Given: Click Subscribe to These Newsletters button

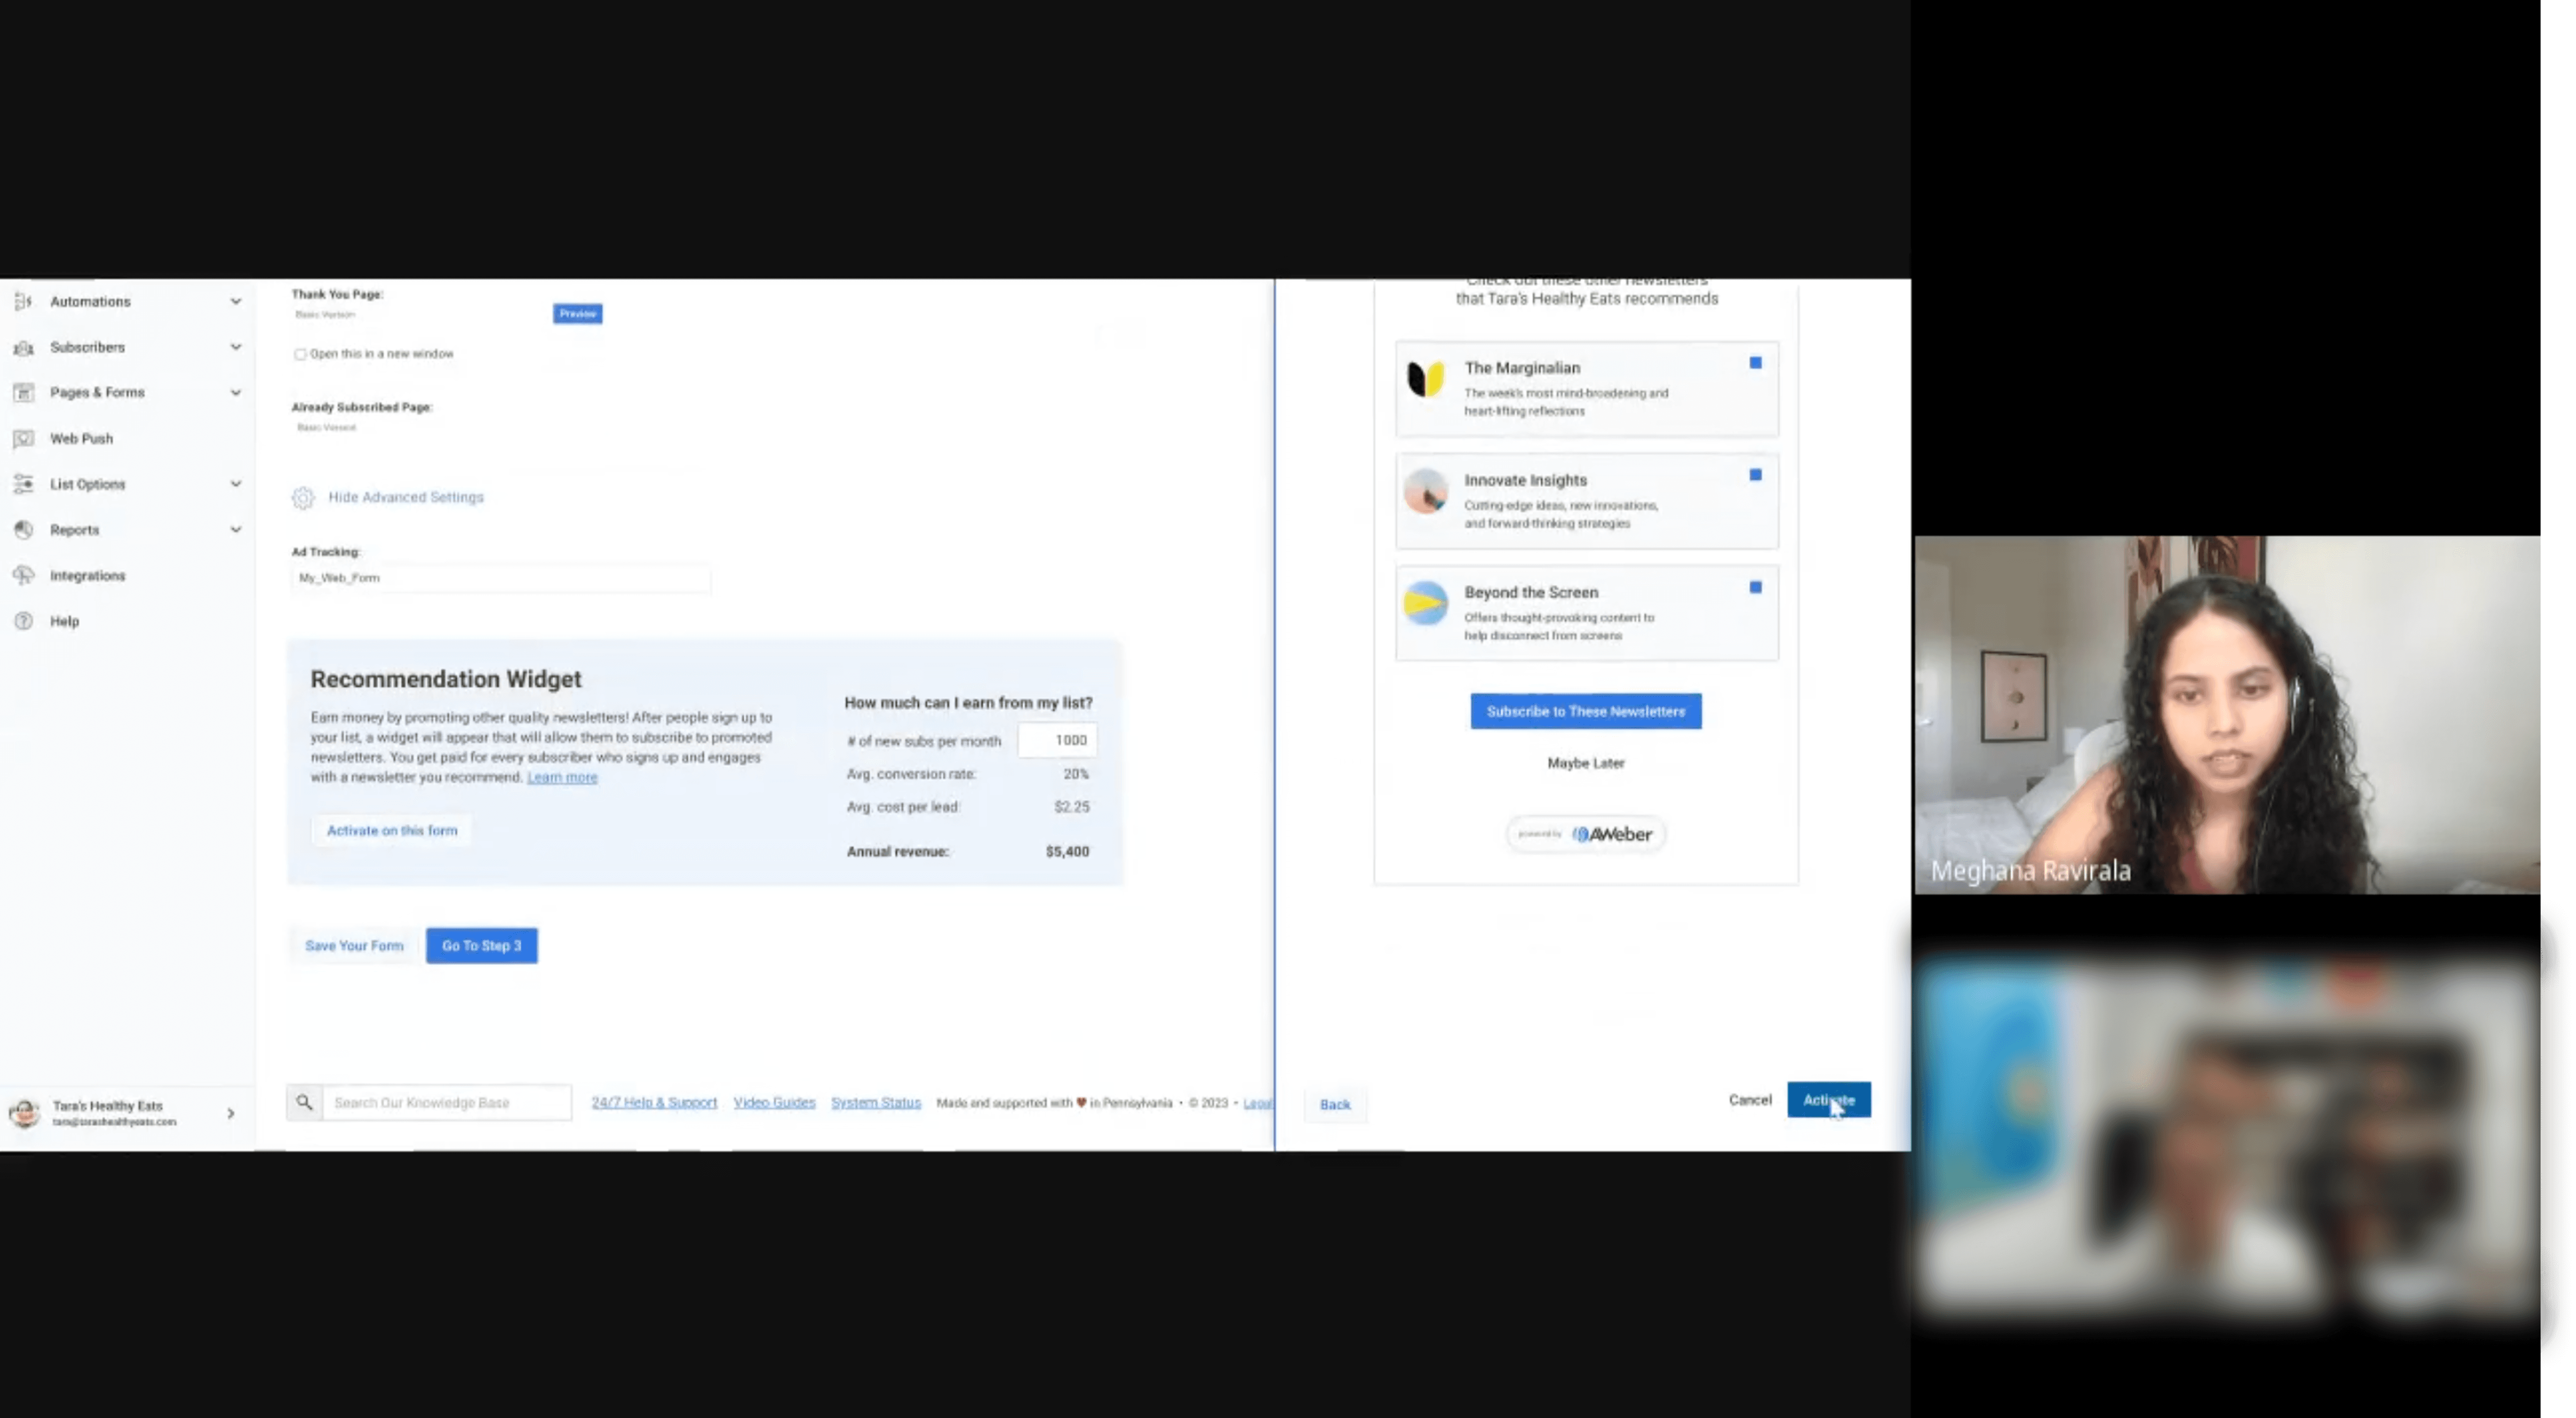Looking at the screenshot, I should 1585,711.
